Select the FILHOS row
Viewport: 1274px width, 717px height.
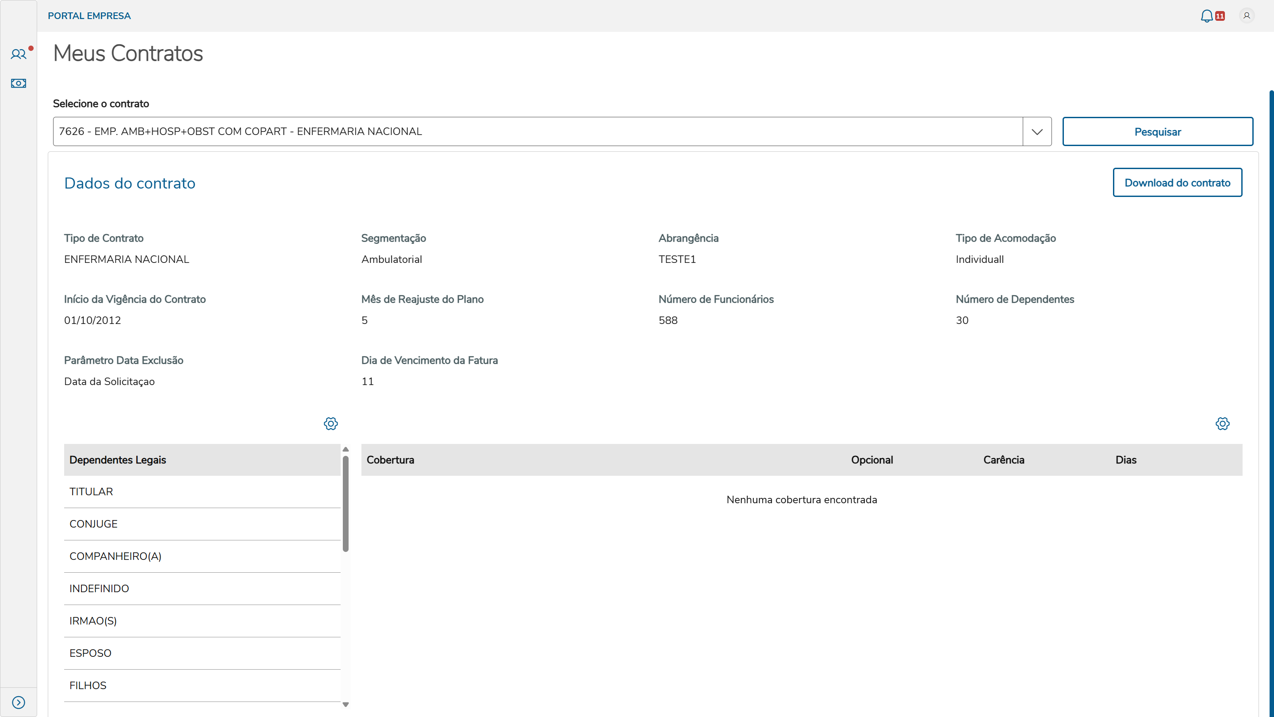tap(202, 685)
